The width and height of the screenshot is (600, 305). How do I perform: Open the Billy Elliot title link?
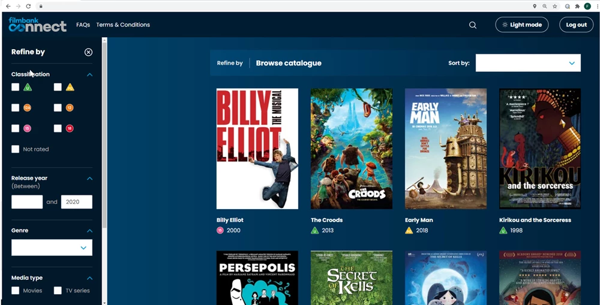click(x=230, y=220)
